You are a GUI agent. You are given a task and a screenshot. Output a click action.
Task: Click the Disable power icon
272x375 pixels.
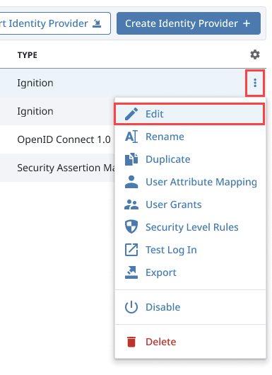[x=131, y=307]
